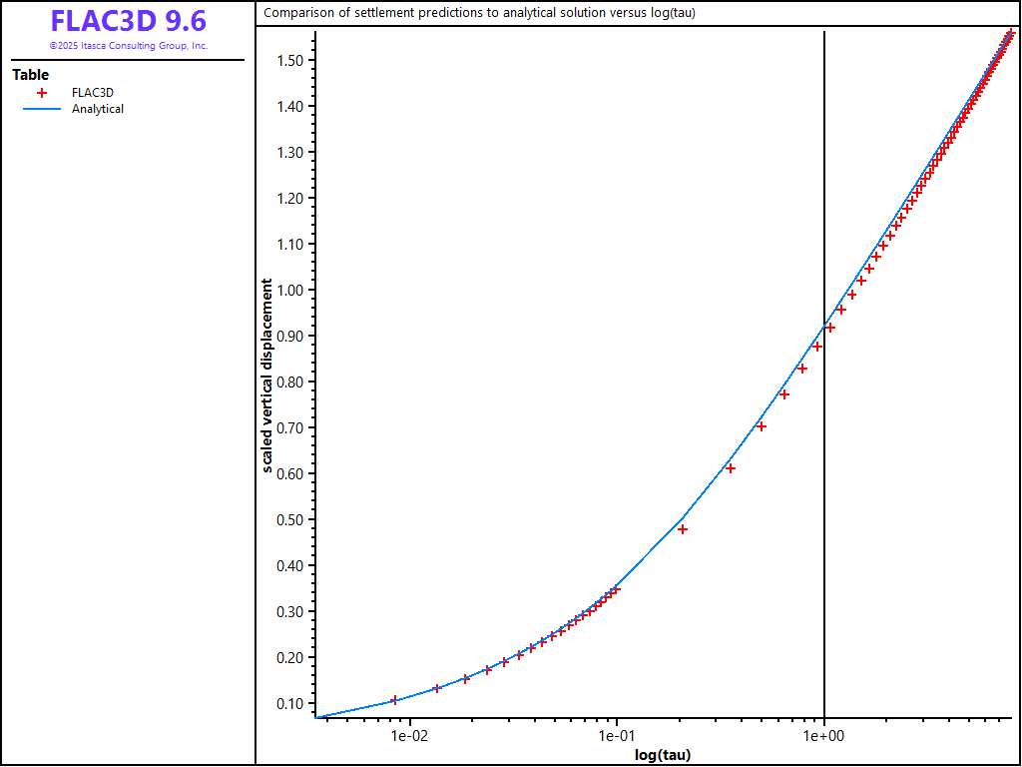Click the blue Analytical line sample in legend
The image size is (1022, 767).
coord(42,109)
